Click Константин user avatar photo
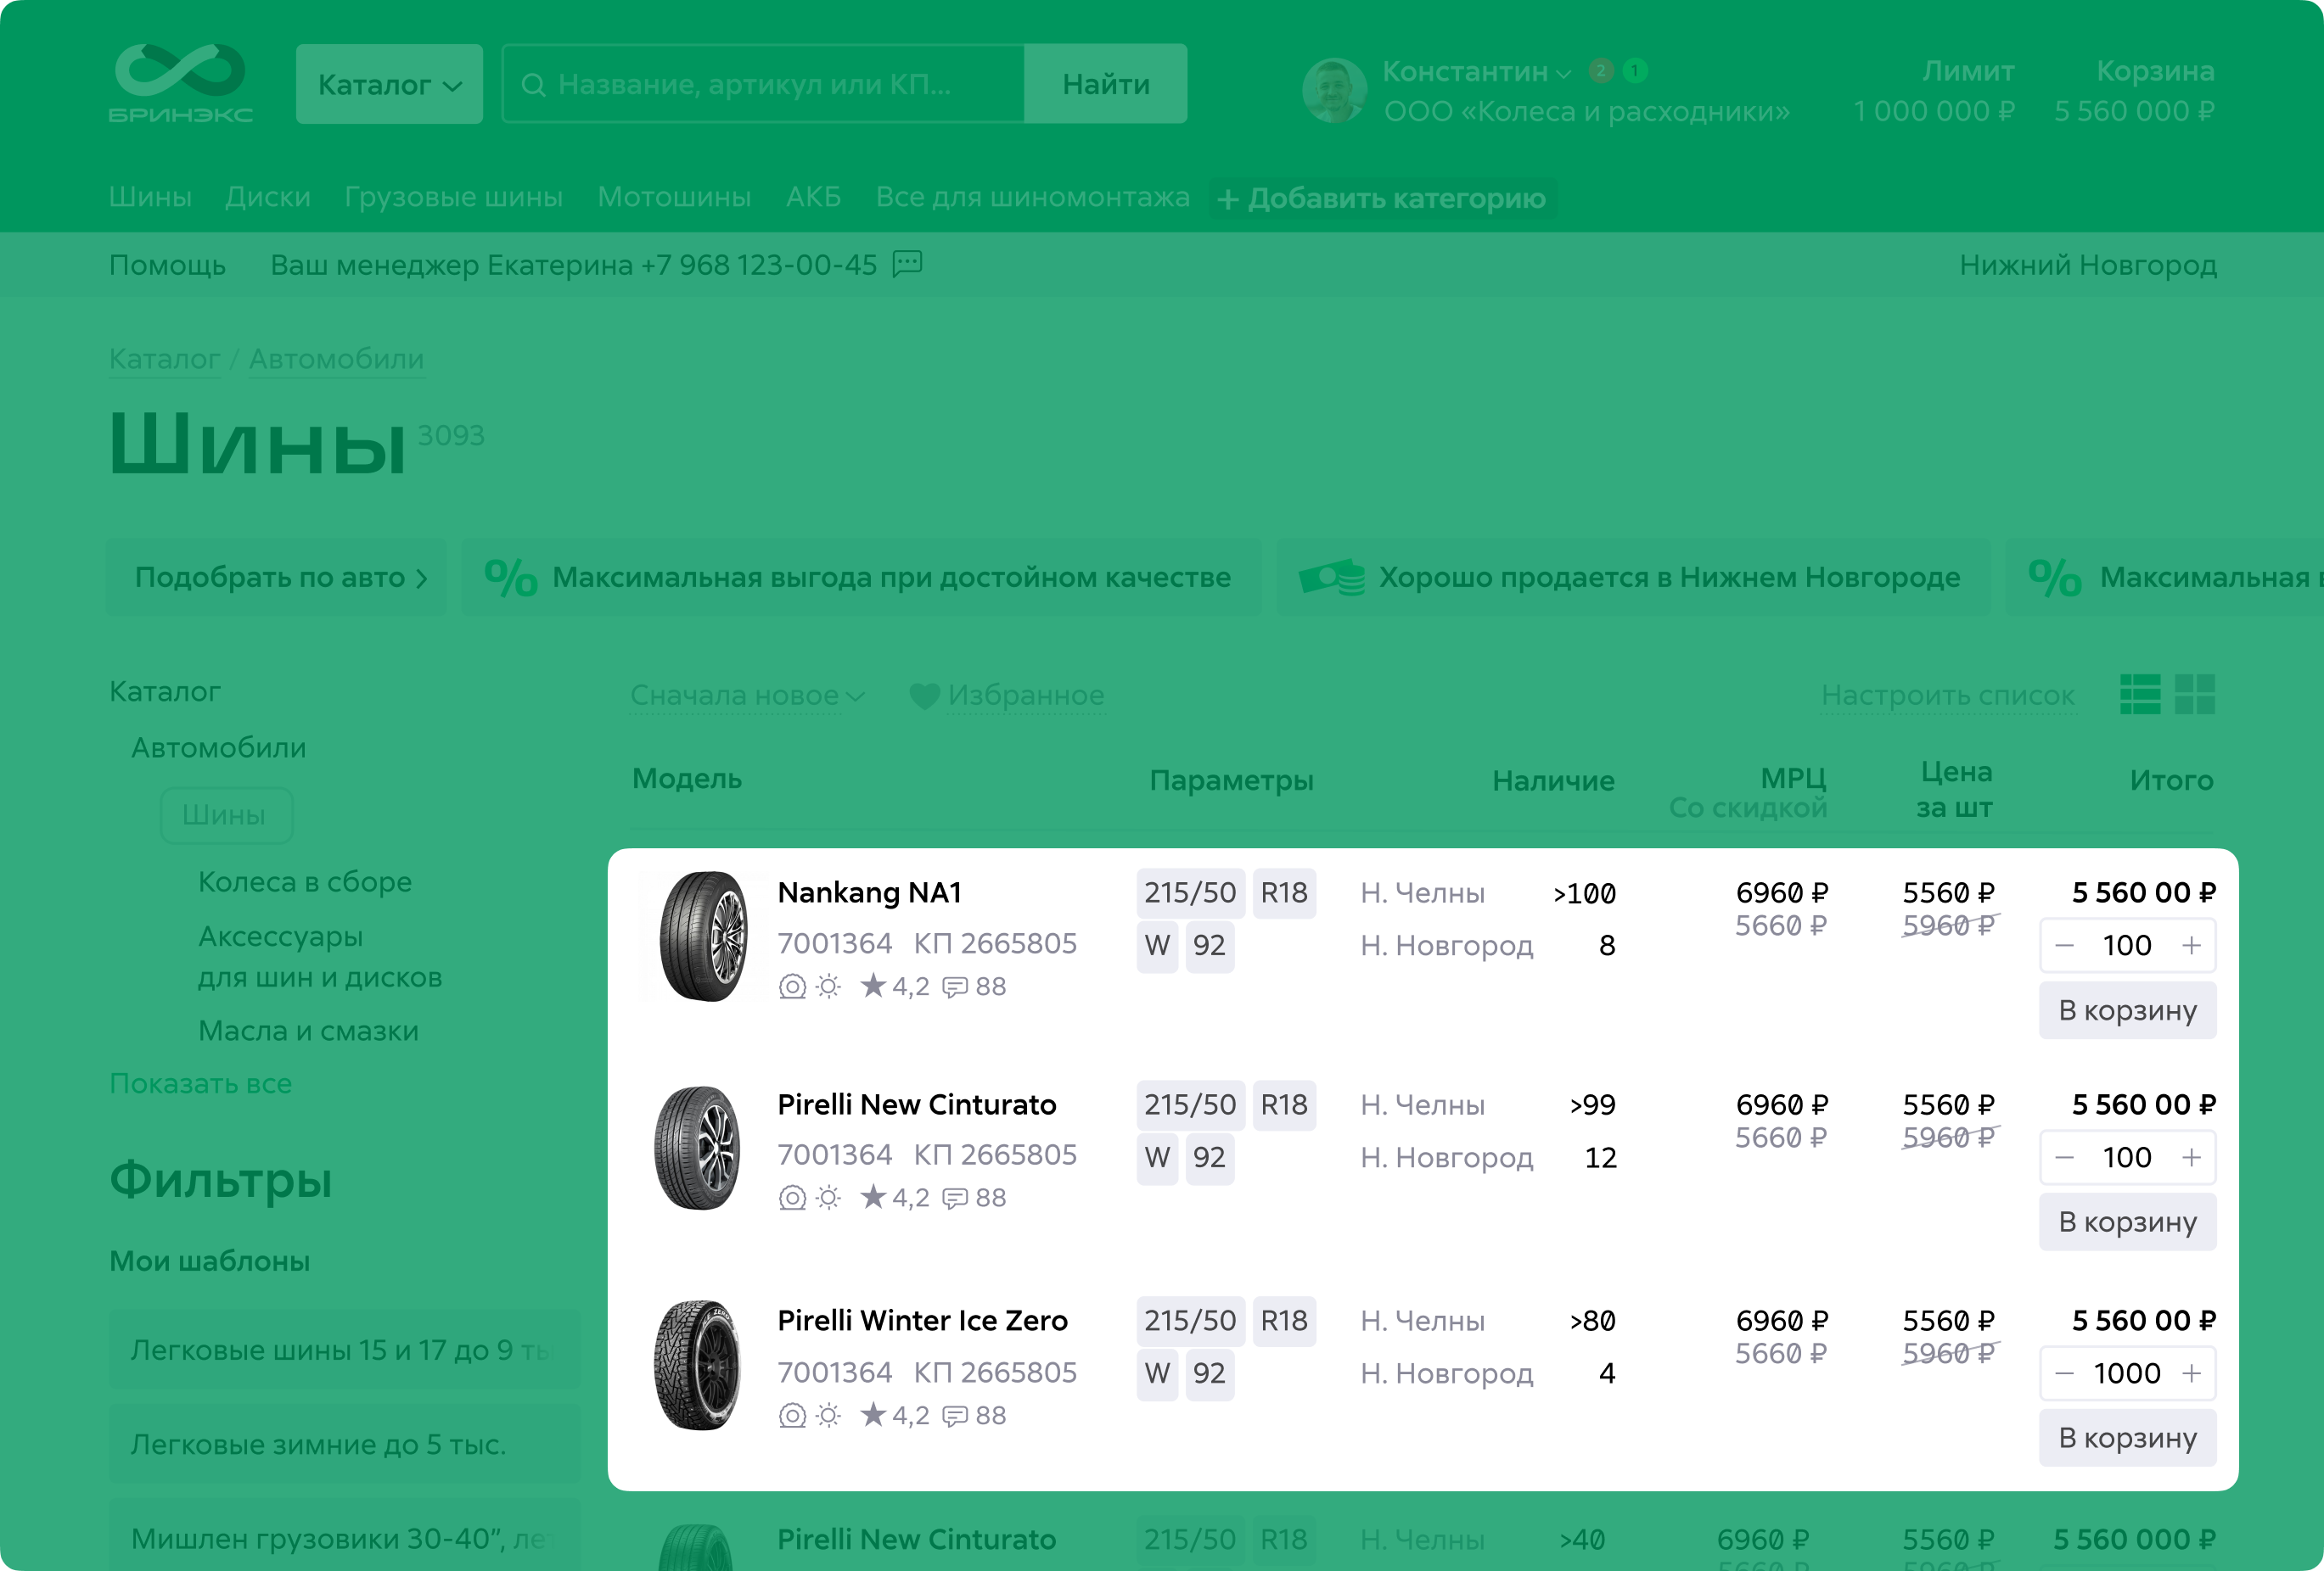 [1334, 90]
